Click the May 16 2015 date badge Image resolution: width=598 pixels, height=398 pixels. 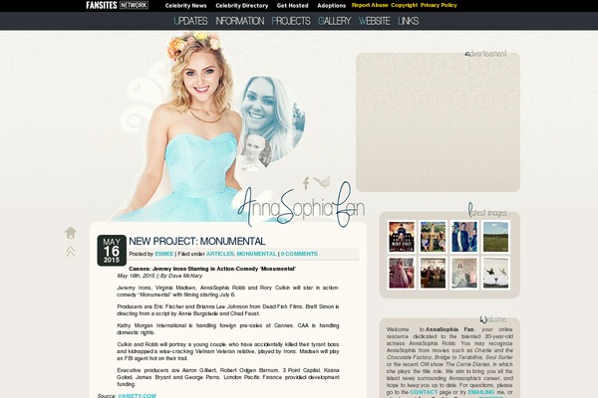click(112, 250)
